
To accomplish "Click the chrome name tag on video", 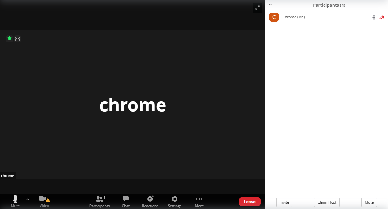I will (8, 176).
